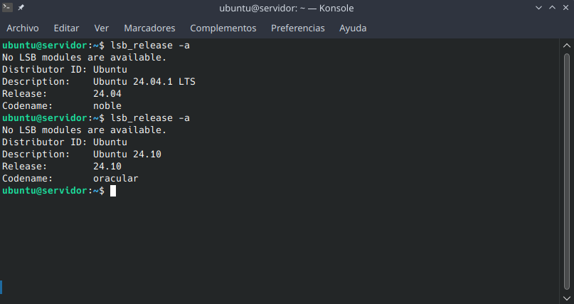The image size is (574, 304).
Task: Close the Konsole window
Action: [x=565, y=8]
